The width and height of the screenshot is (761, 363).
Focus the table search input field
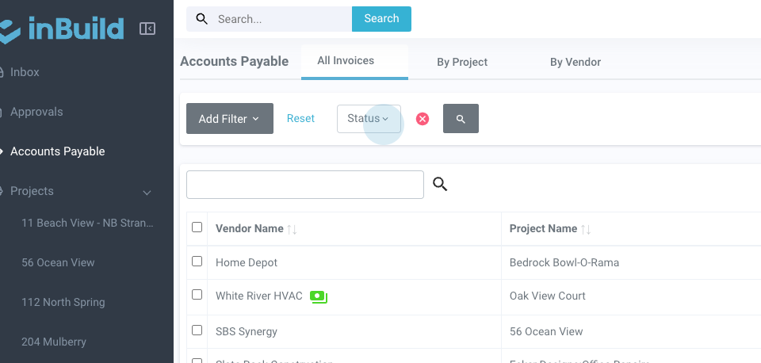click(x=305, y=185)
